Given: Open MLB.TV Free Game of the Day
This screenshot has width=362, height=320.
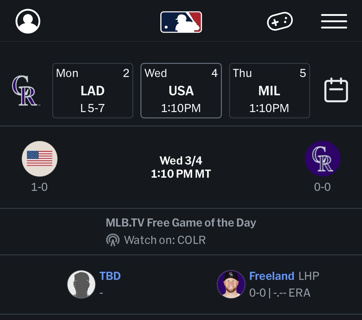Looking at the screenshot, I should coord(181,223).
